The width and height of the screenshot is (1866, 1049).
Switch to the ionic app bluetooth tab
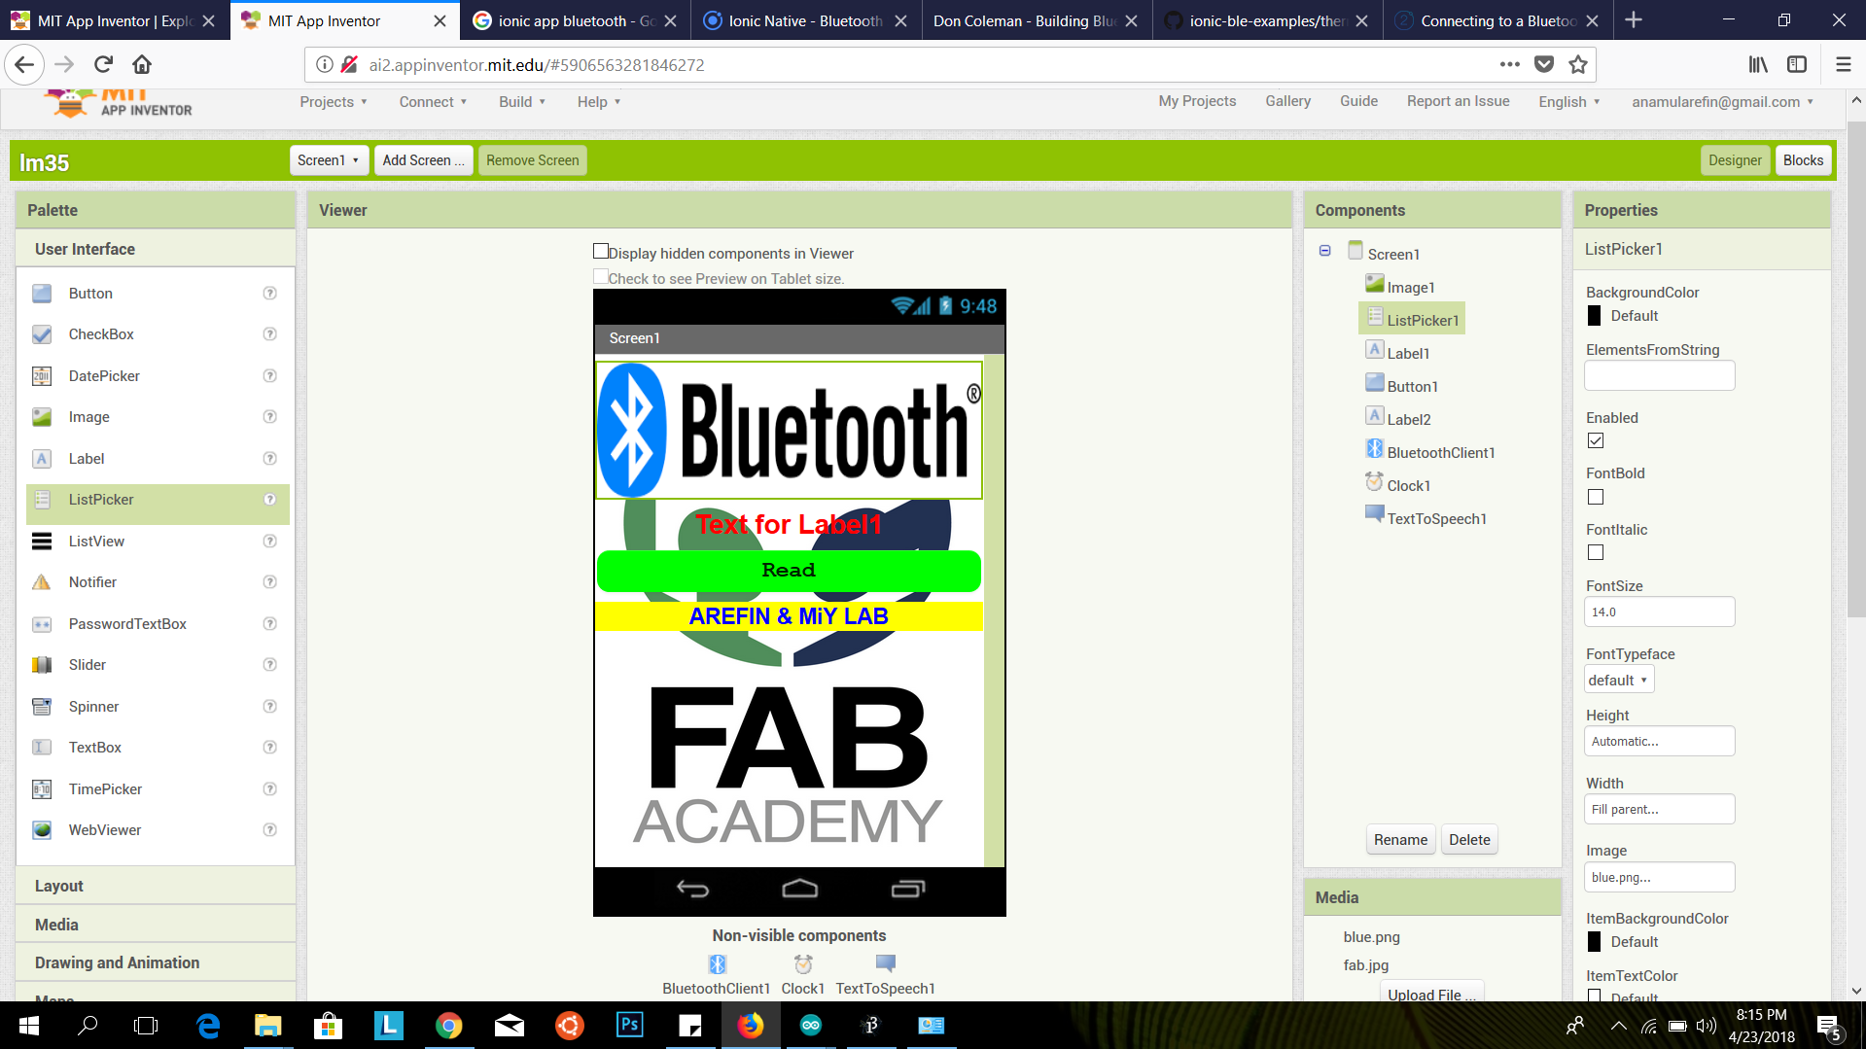coord(575,20)
